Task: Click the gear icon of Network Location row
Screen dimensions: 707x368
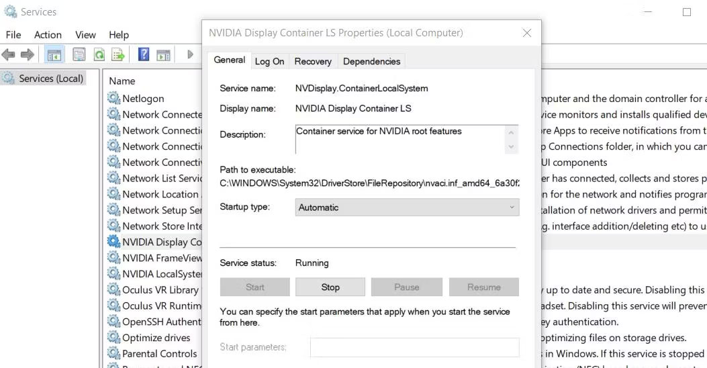Action: pos(113,194)
